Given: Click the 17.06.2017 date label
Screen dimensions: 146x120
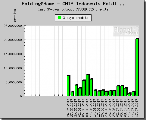Looking at the screenshot, I should [99, 108].
